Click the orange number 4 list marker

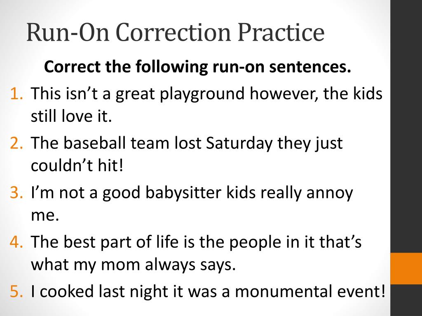16,242
